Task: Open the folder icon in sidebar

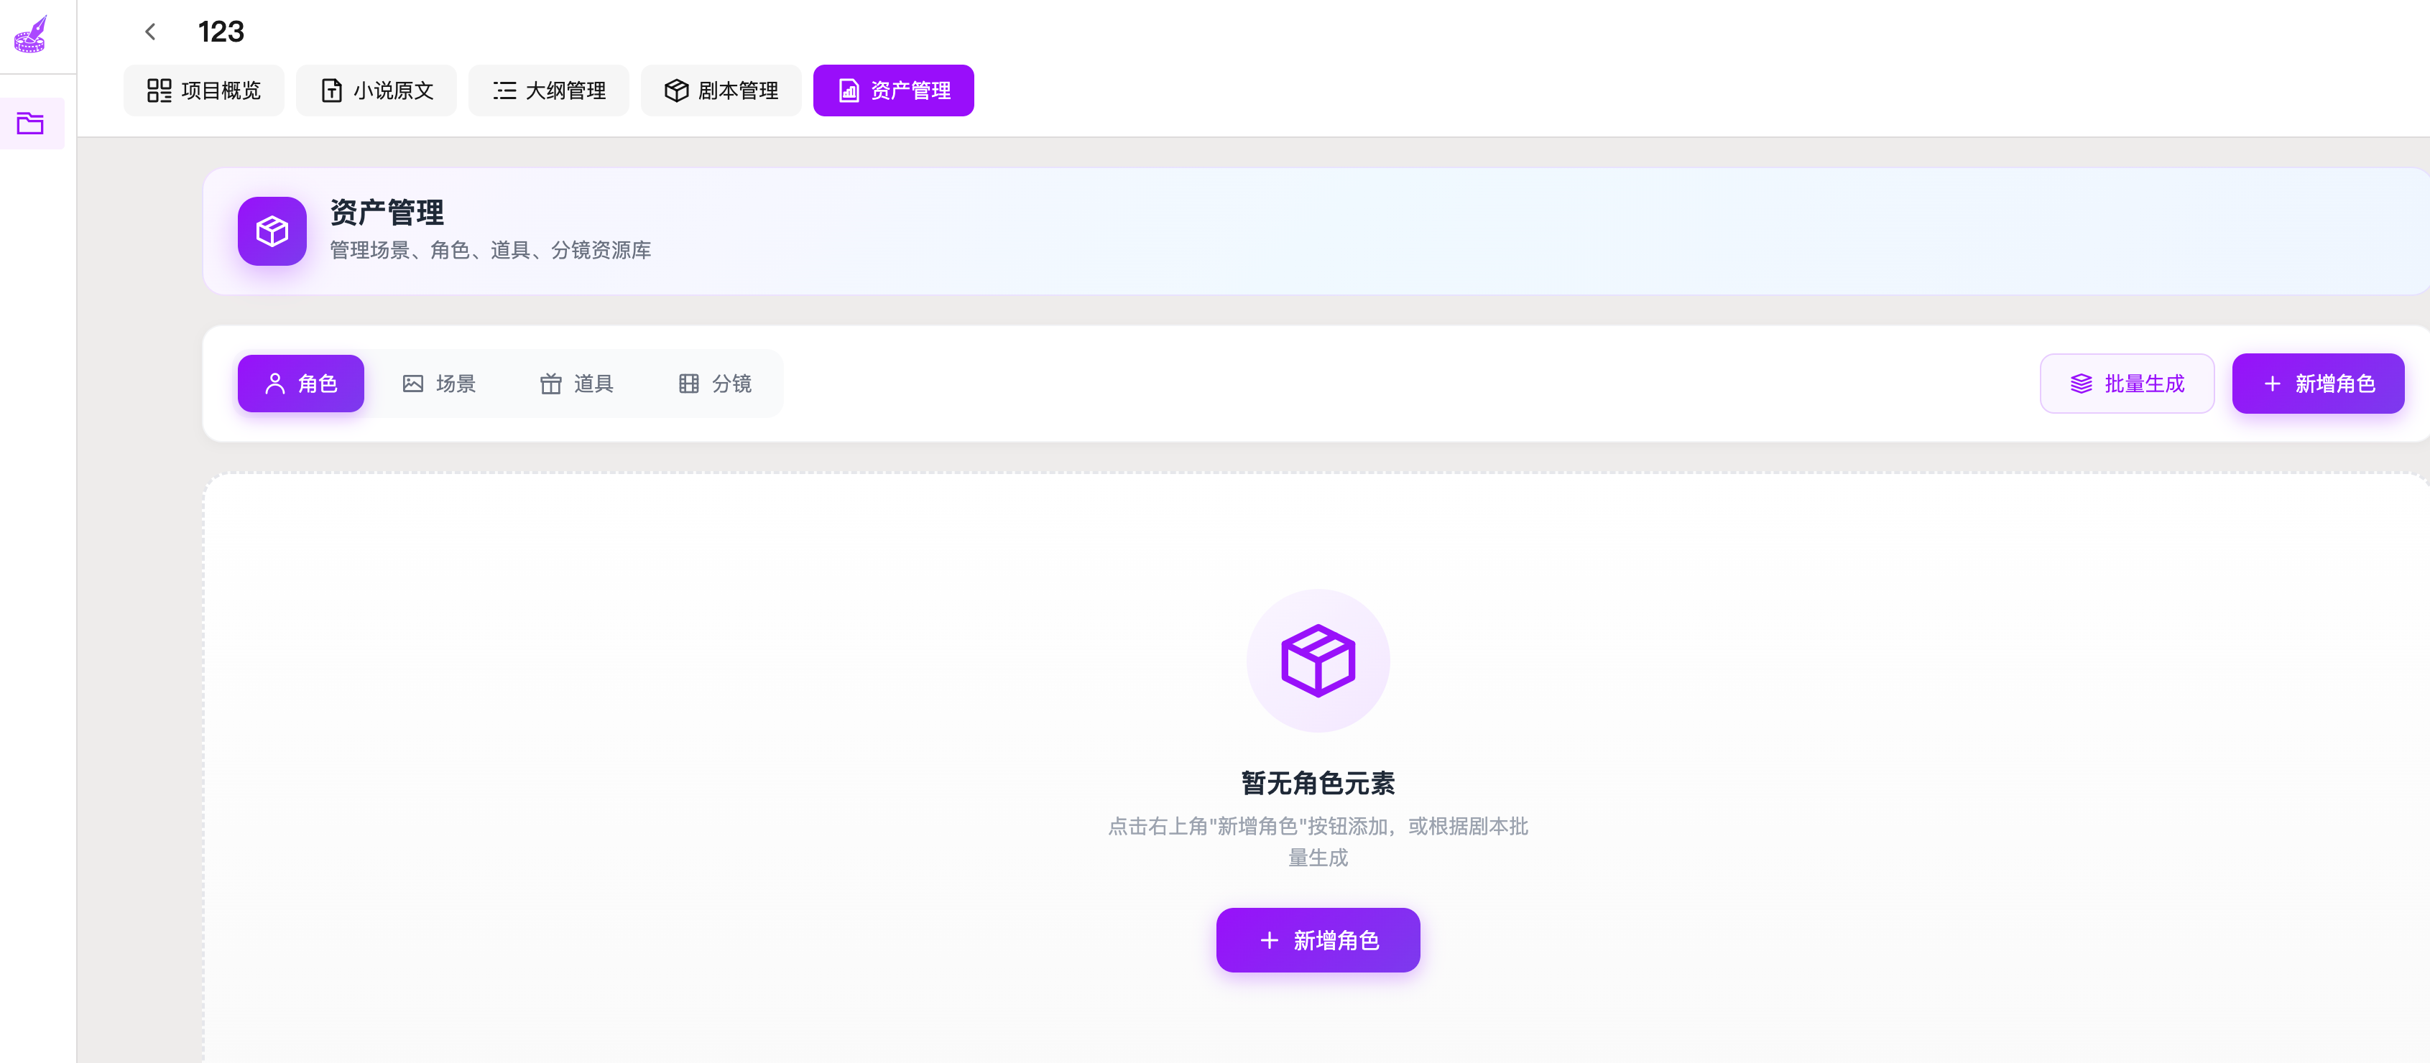Action: (x=30, y=124)
